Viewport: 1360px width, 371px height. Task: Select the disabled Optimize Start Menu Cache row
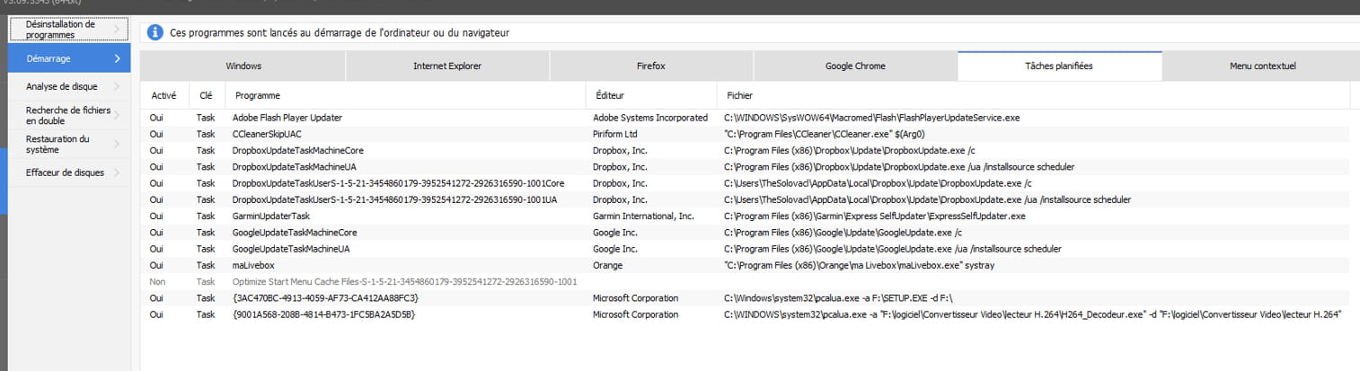[x=404, y=281]
